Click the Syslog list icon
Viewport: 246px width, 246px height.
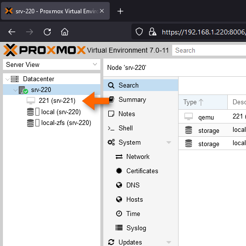(119, 228)
